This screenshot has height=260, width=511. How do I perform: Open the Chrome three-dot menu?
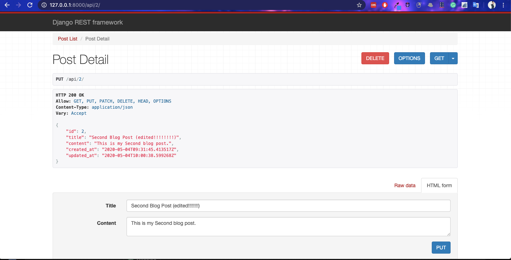(504, 5)
